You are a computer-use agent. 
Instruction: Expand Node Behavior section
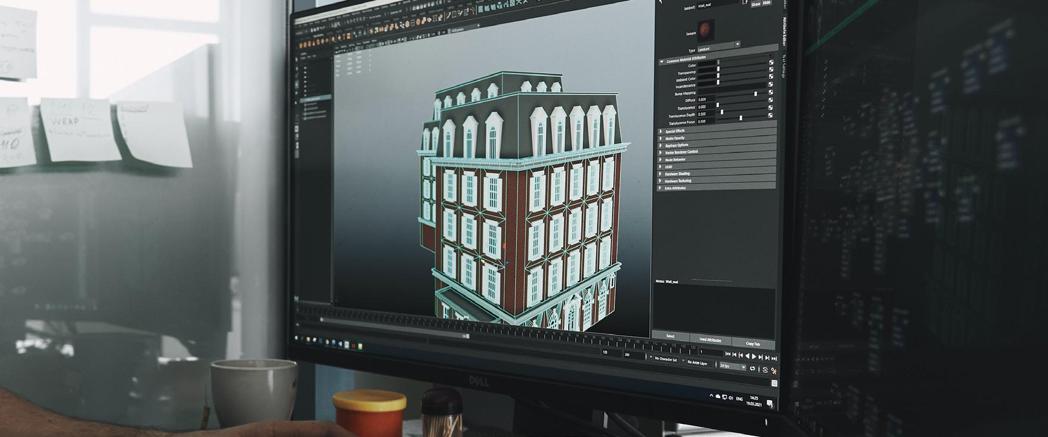click(x=661, y=160)
